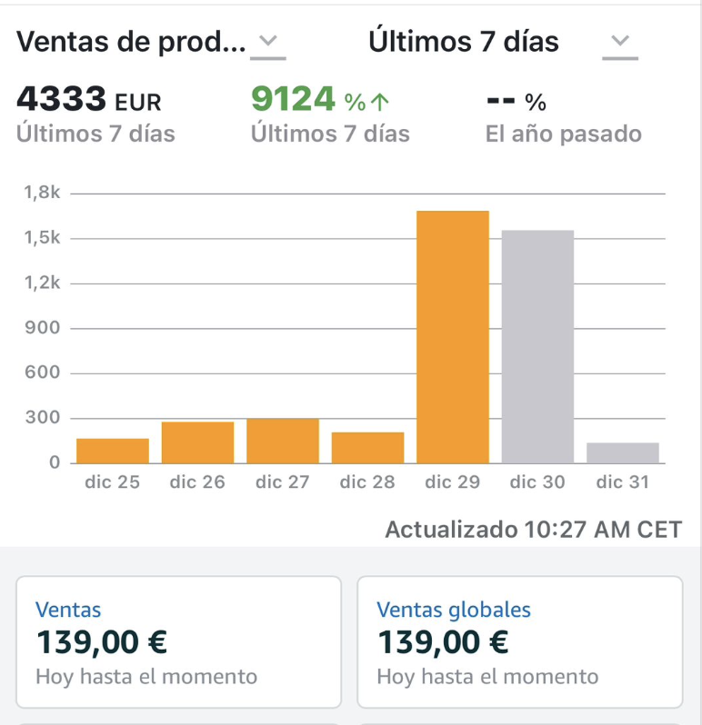This screenshot has height=725, width=702.
Task: Tap the 4333 EUR total sales figure
Action: point(88,100)
